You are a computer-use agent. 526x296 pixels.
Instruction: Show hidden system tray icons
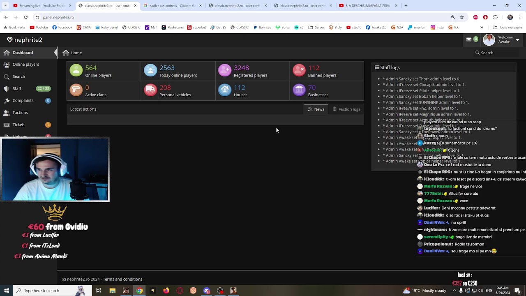pos(454,291)
